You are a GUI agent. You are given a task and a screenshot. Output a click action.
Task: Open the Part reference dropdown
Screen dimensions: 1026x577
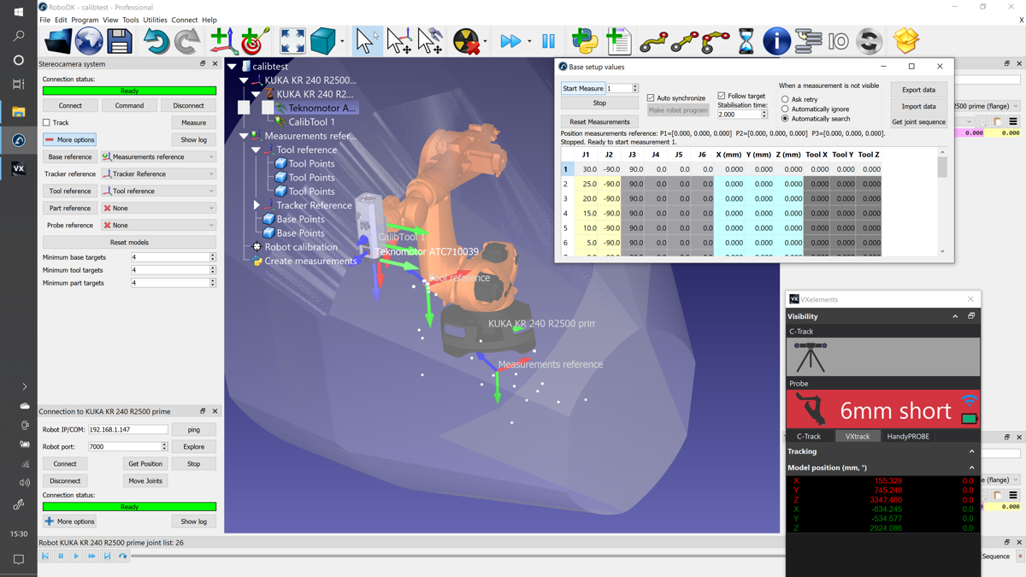click(x=158, y=208)
